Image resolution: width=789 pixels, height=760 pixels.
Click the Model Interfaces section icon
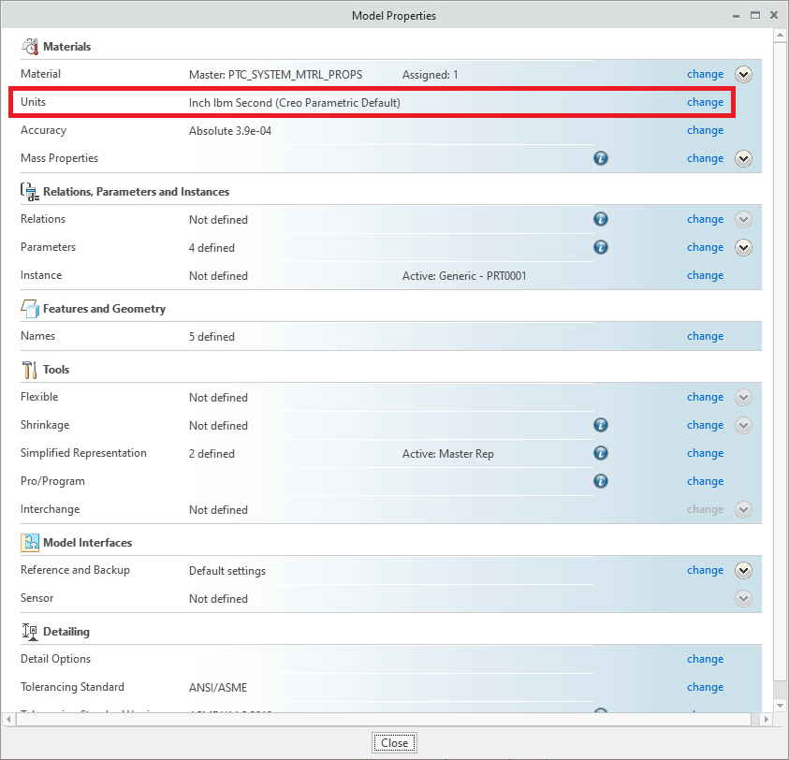tap(29, 542)
